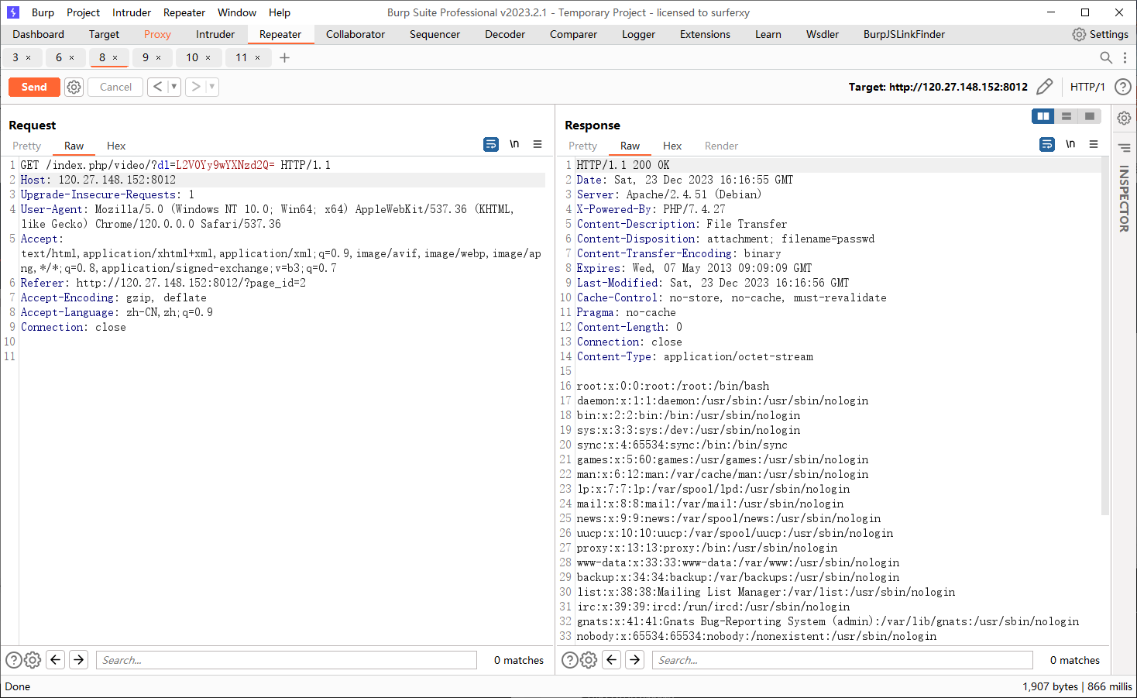
Task: Click the response vertical scrollbar
Action: (1104, 337)
